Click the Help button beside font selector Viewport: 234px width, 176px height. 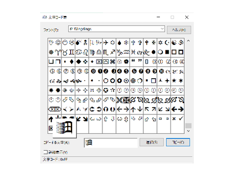(179, 30)
